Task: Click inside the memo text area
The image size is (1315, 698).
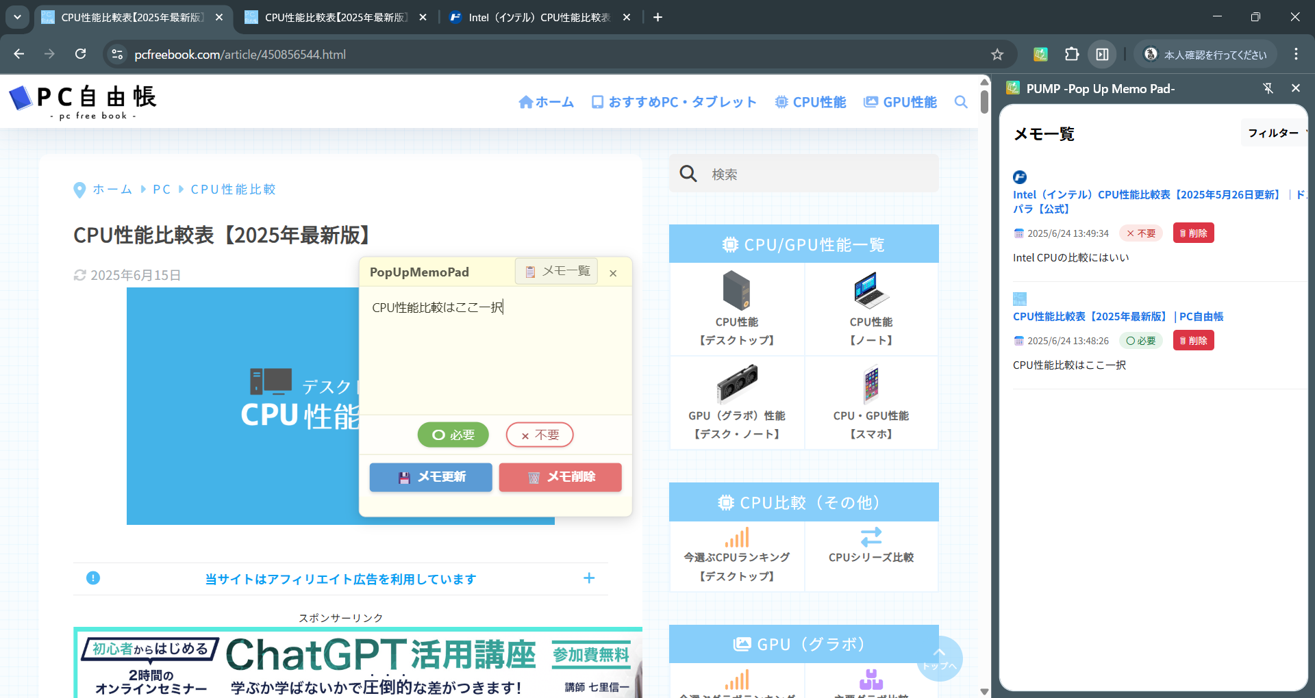Action: pos(495,350)
